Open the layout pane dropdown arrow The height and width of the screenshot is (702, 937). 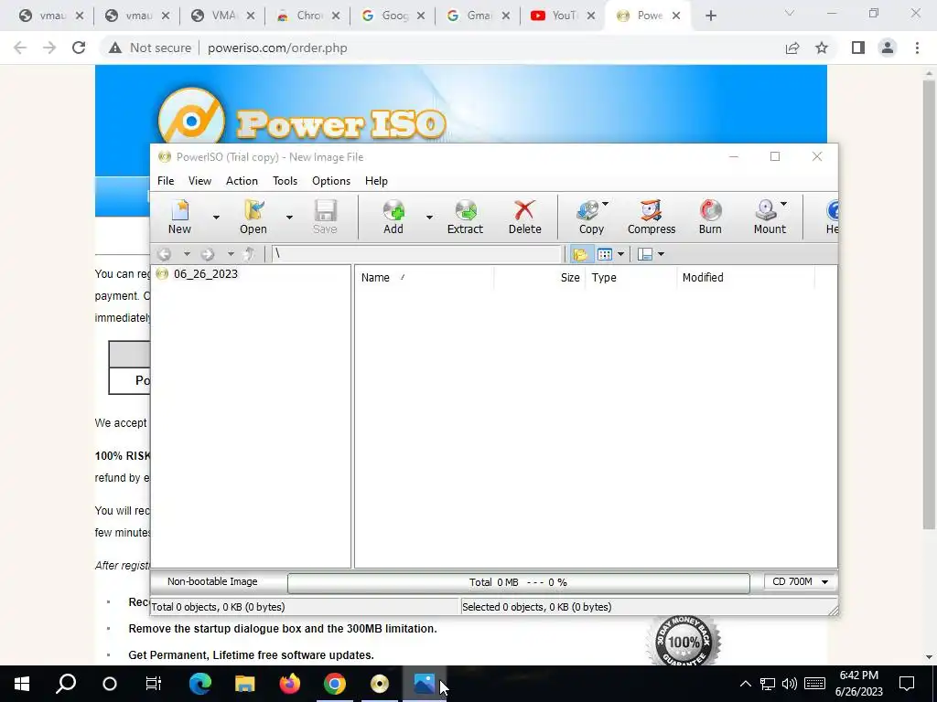tap(661, 254)
